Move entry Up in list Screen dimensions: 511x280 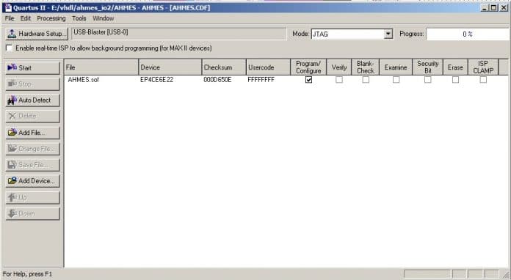tap(32, 197)
